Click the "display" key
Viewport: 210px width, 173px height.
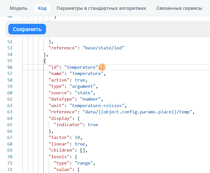point(60,118)
